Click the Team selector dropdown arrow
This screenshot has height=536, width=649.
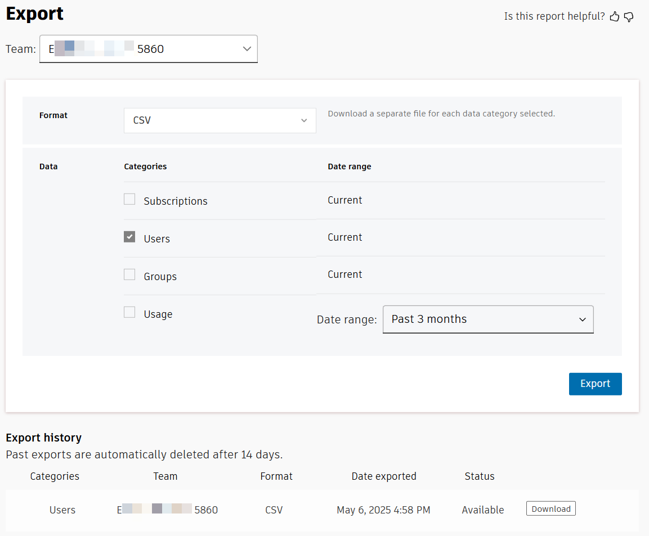247,49
